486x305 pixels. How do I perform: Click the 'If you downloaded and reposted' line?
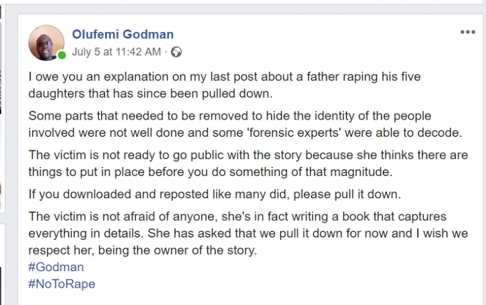214,194
